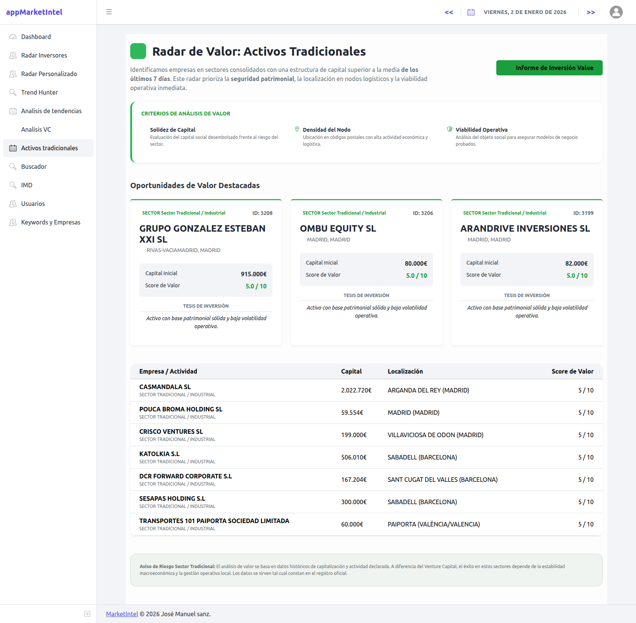This screenshot has width=636, height=623.
Task: Open the Radar Personalizado menu entry
Action: [x=48, y=74]
